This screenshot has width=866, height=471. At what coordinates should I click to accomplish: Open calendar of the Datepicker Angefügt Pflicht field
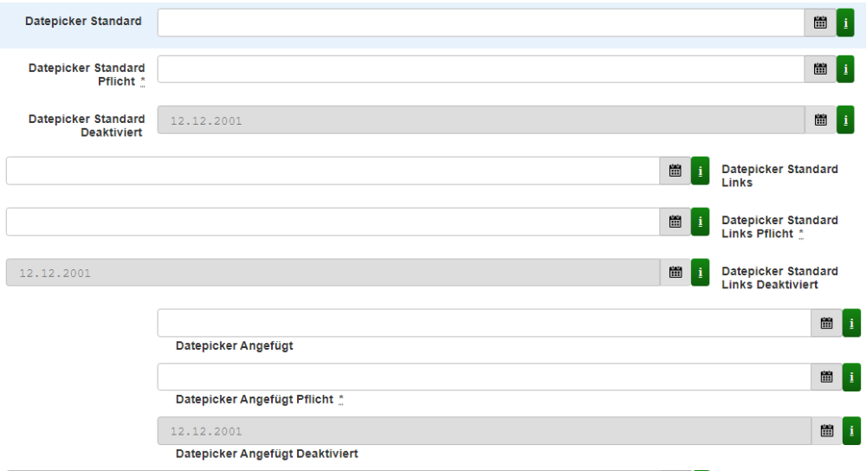tap(826, 377)
